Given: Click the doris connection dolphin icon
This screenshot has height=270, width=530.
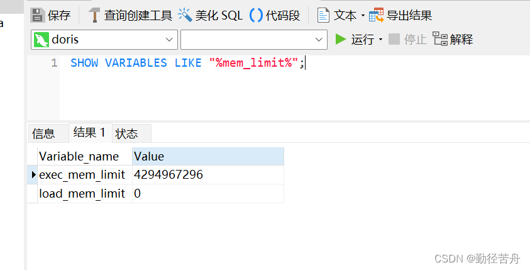Looking at the screenshot, I should [41, 40].
